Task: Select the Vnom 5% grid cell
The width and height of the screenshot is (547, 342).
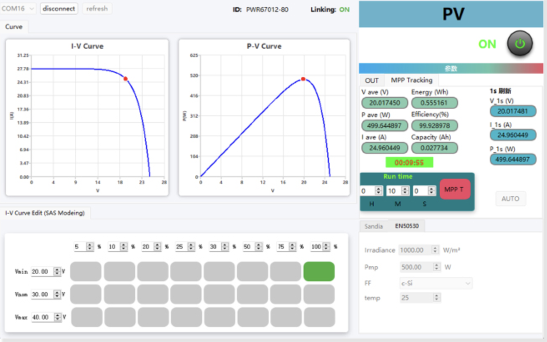Action: tap(86, 294)
